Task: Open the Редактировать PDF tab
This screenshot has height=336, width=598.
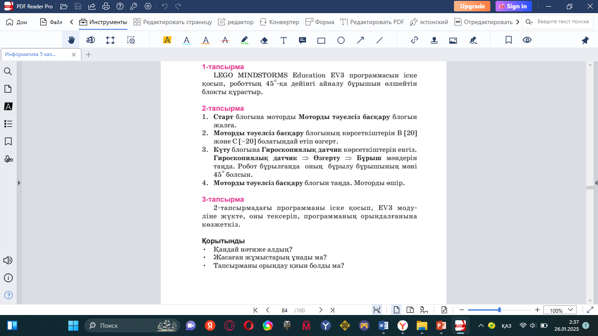Action: [x=372, y=22]
